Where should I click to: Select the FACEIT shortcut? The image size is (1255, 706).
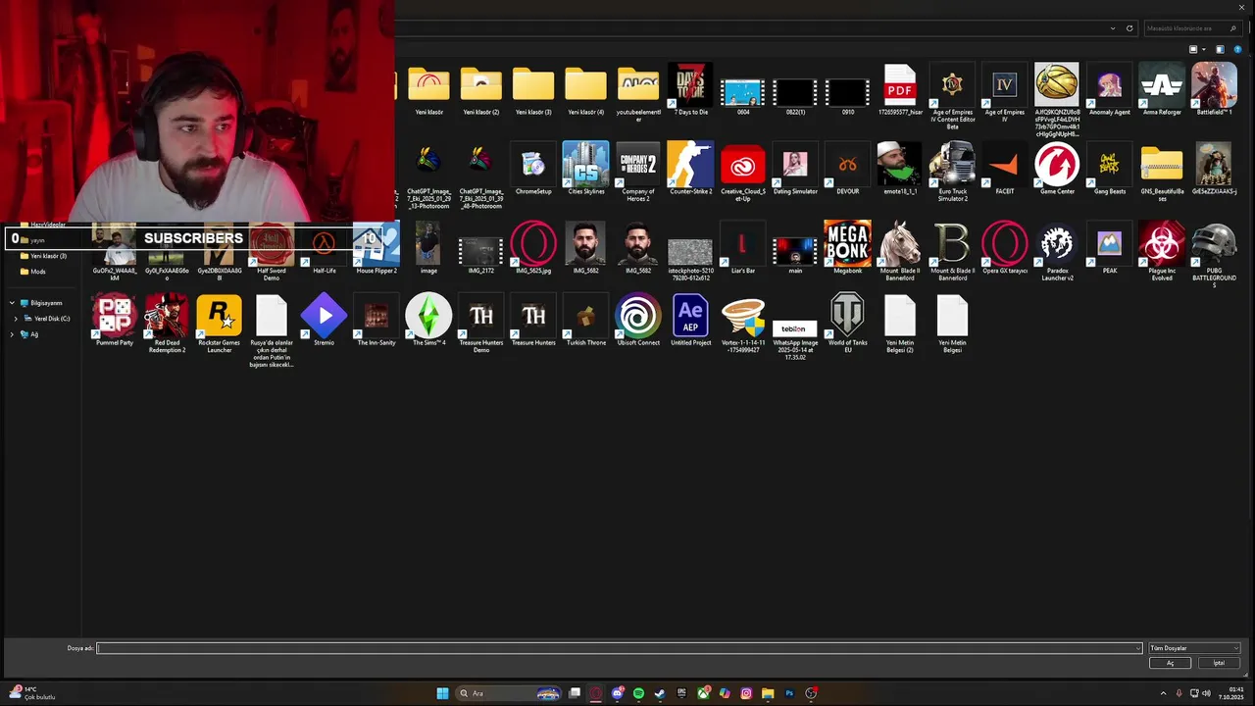click(1005, 169)
